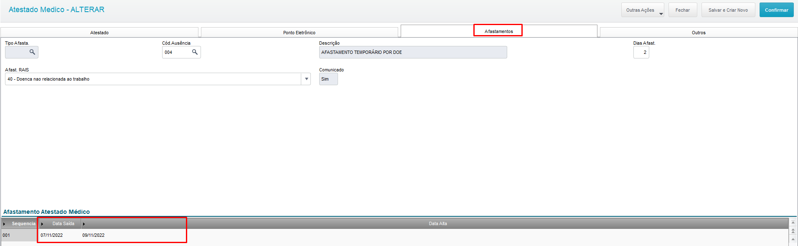Click the Comunicado field showing Sim
The width and height of the screenshot is (798, 246).
[328, 79]
